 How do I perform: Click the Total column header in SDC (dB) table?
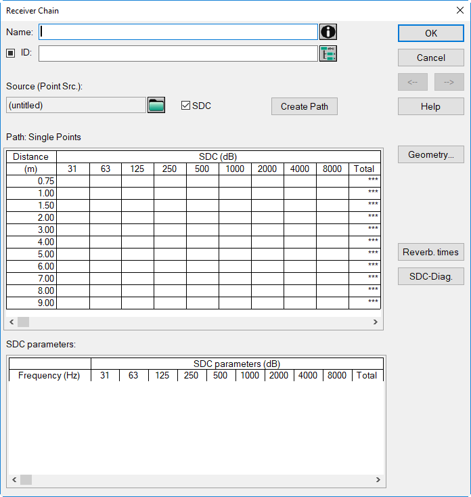point(365,169)
